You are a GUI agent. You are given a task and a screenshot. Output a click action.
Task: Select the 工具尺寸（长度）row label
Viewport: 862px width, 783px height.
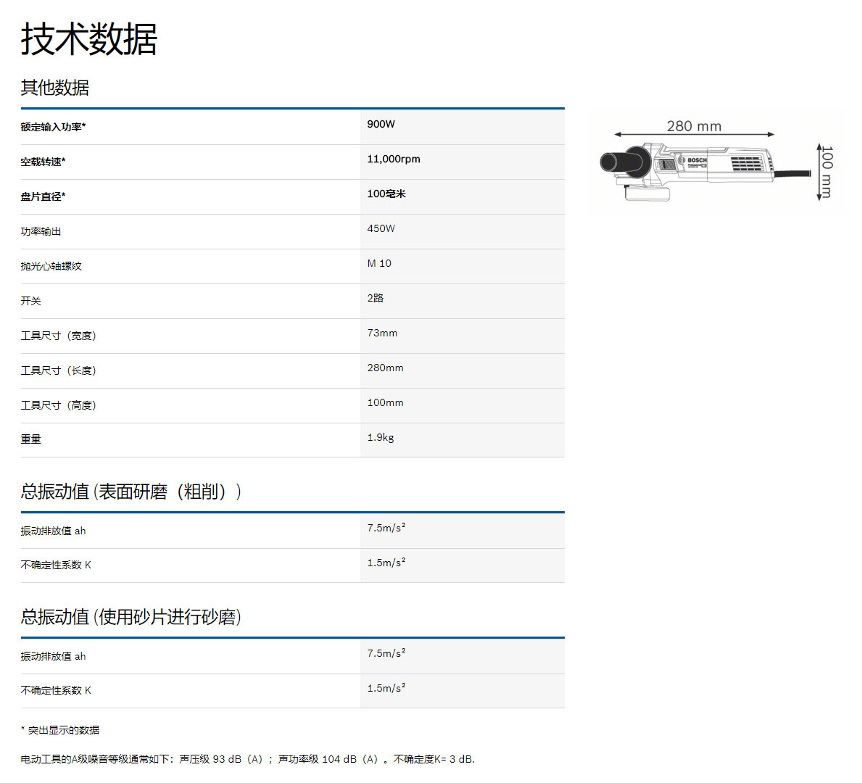(58, 370)
